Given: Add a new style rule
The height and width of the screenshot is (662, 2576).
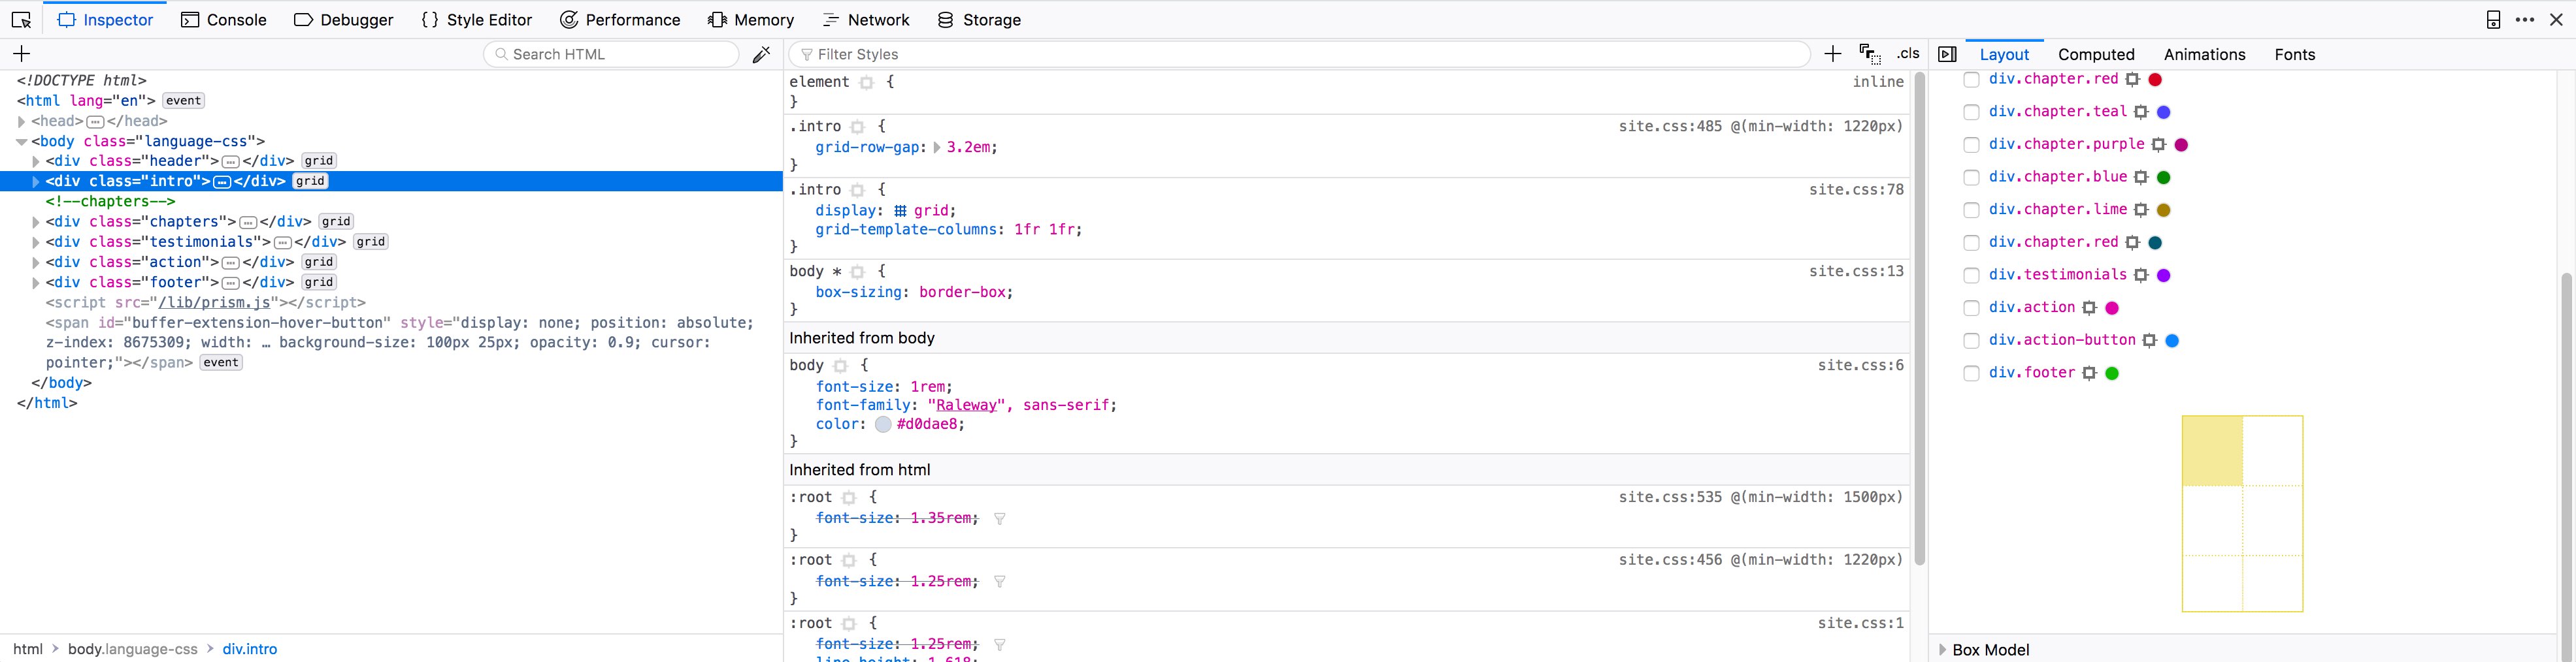Looking at the screenshot, I should pyautogui.click(x=1832, y=54).
